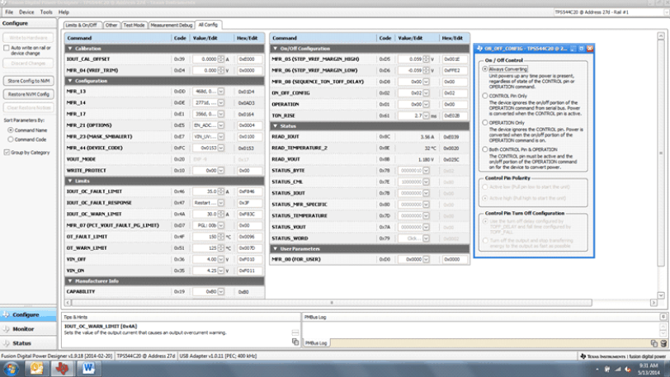This screenshot has height=377, width=670.
Task: Collapse the On/Off Configuration category
Action: click(x=276, y=49)
